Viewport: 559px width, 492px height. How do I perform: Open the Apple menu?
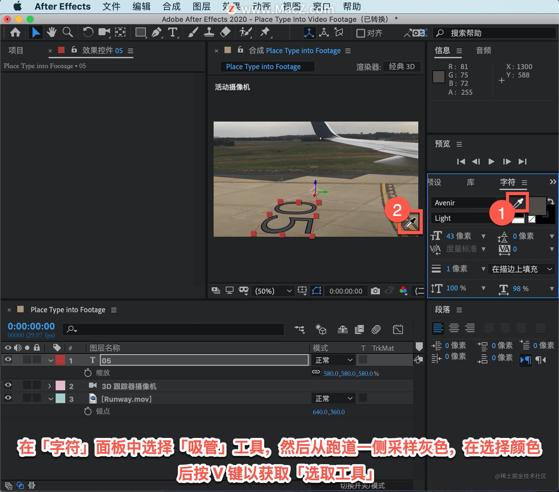(18, 6)
